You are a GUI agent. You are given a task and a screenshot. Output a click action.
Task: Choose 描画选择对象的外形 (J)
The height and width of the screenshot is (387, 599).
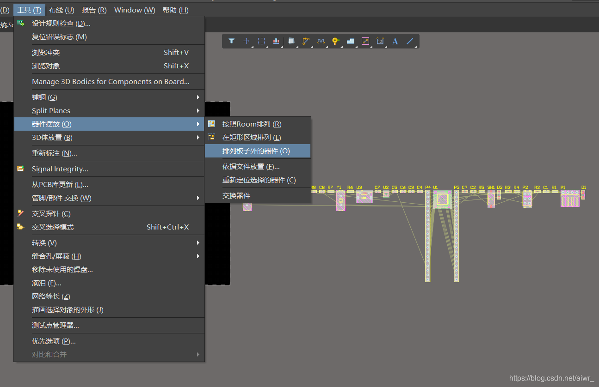click(109, 309)
